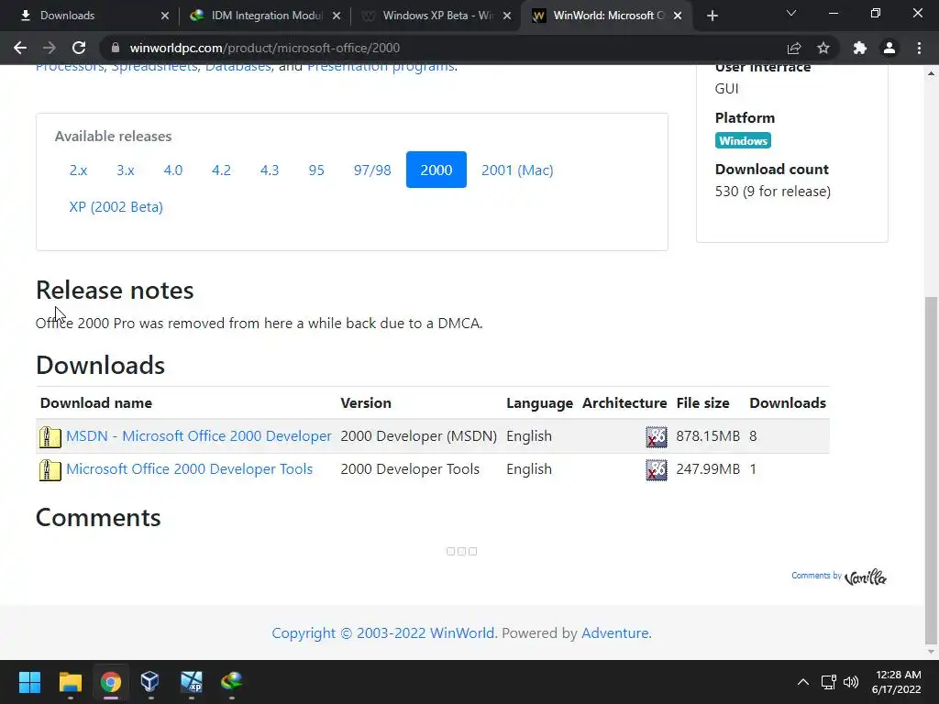
Task: Click the Chrome taskbar icon
Action: pos(110,682)
